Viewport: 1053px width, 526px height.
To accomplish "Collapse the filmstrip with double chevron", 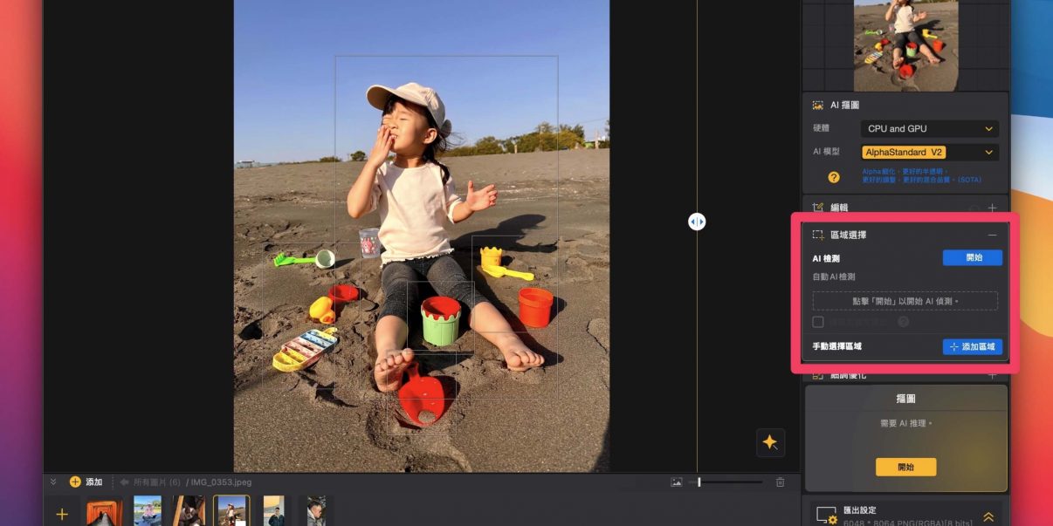I will 53,482.
